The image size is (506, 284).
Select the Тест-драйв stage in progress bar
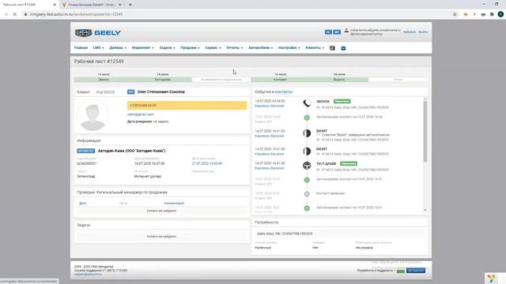click(162, 80)
